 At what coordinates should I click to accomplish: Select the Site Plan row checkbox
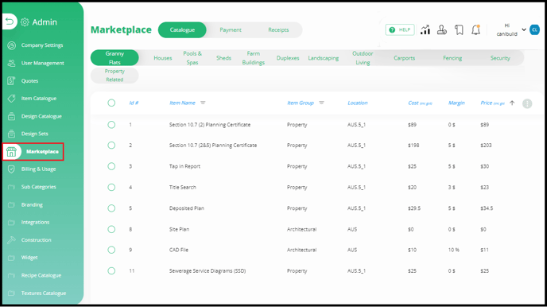tap(111, 229)
